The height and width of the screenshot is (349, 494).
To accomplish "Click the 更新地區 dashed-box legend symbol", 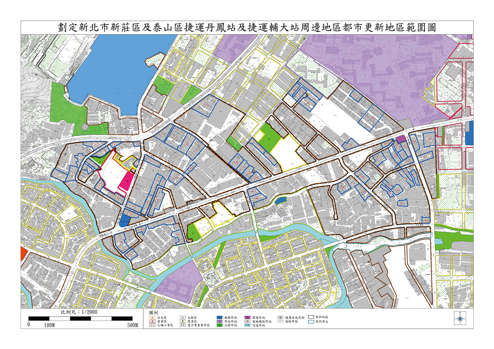I will [x=311, y=317].
